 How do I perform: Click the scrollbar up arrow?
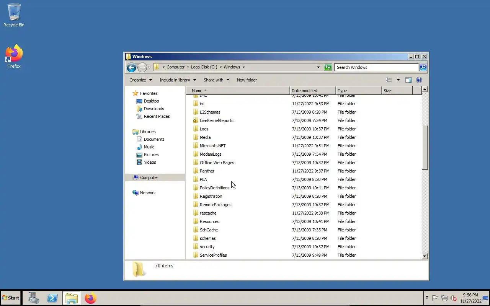click(425, 90)
